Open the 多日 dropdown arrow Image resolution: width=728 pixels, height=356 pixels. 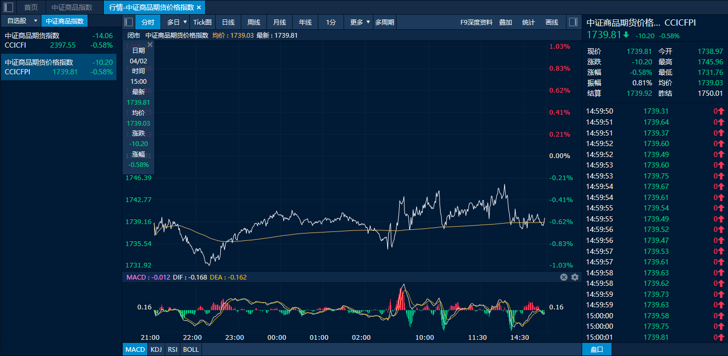point(185,22)
